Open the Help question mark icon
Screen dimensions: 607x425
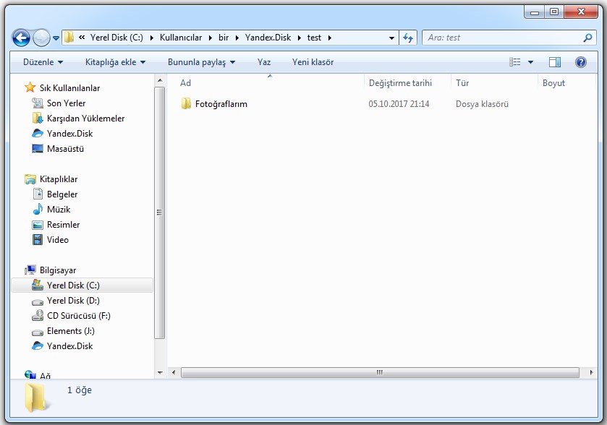(x=580, y=62)
